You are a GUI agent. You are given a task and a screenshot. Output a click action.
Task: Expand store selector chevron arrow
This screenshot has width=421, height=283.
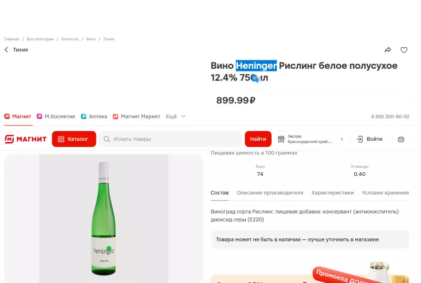point(342,139)
